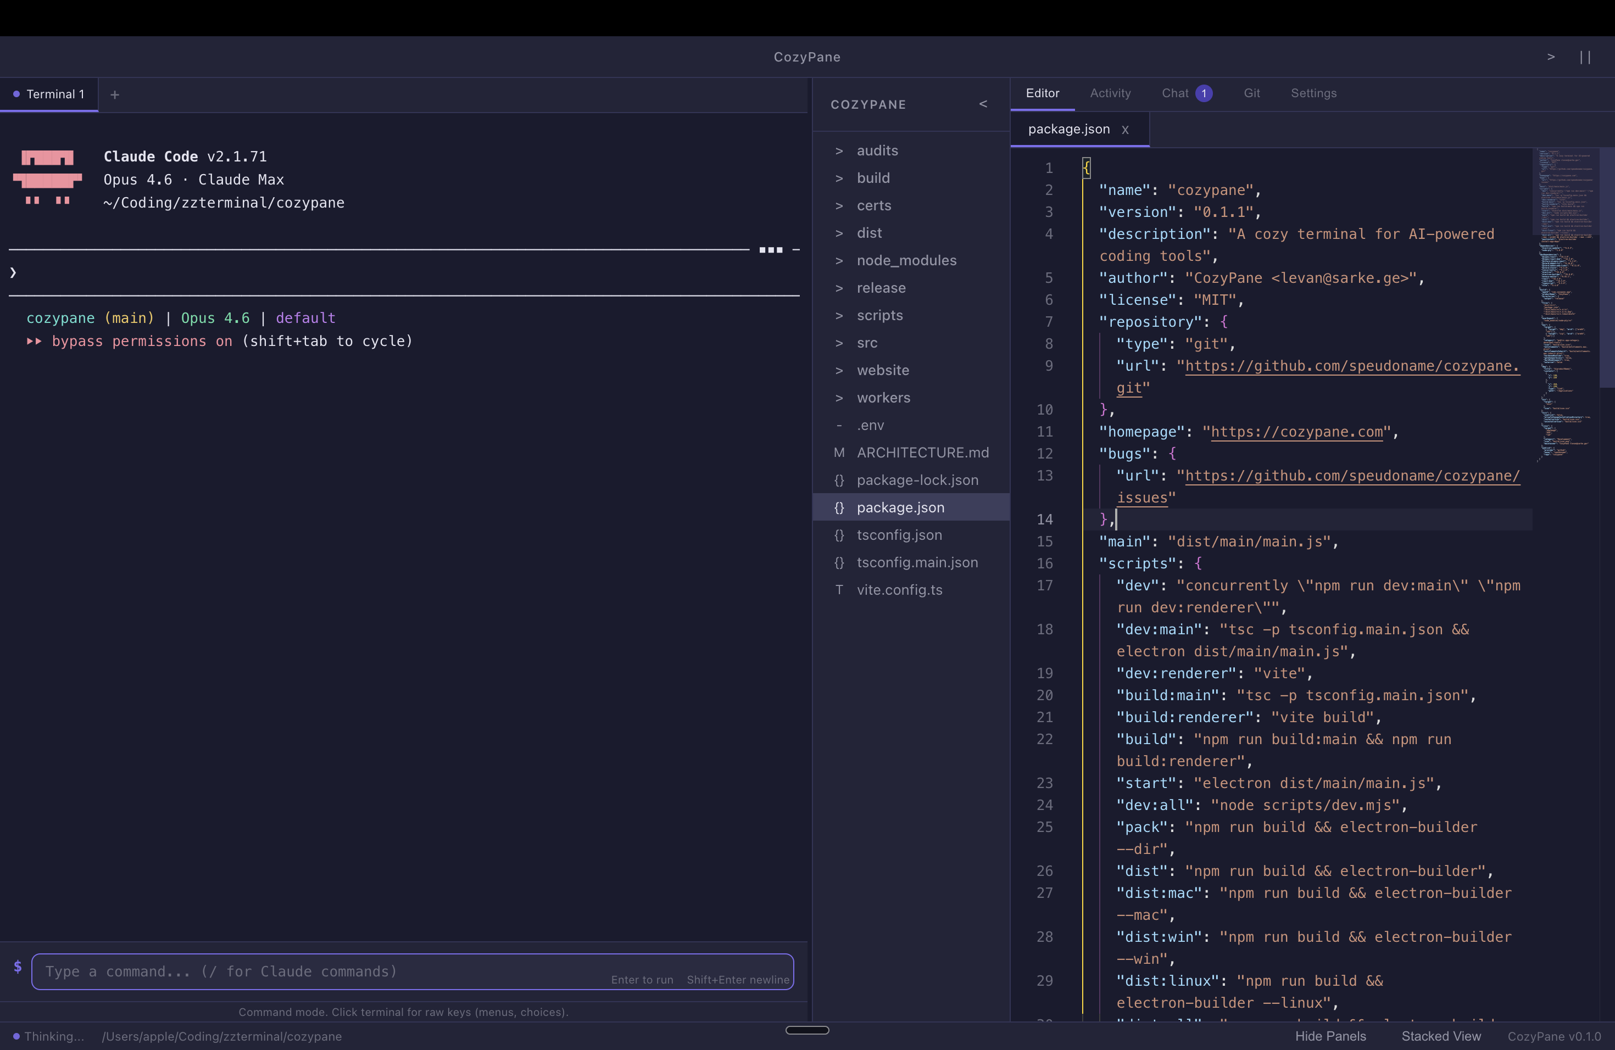
Task: Toggle Stacked View in the status bar
Action: pos(1441,1036)
